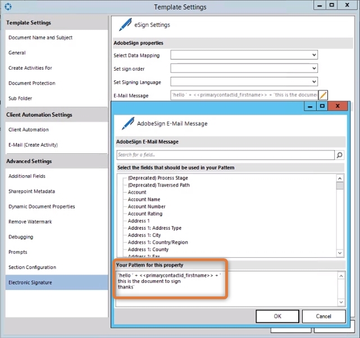Click the app icon in the title bar
Screen dimensions: 360x338
[x=7, y=7]
